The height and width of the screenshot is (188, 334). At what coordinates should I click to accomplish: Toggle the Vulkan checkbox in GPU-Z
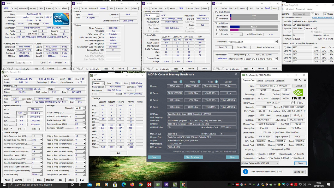[258, 158]
